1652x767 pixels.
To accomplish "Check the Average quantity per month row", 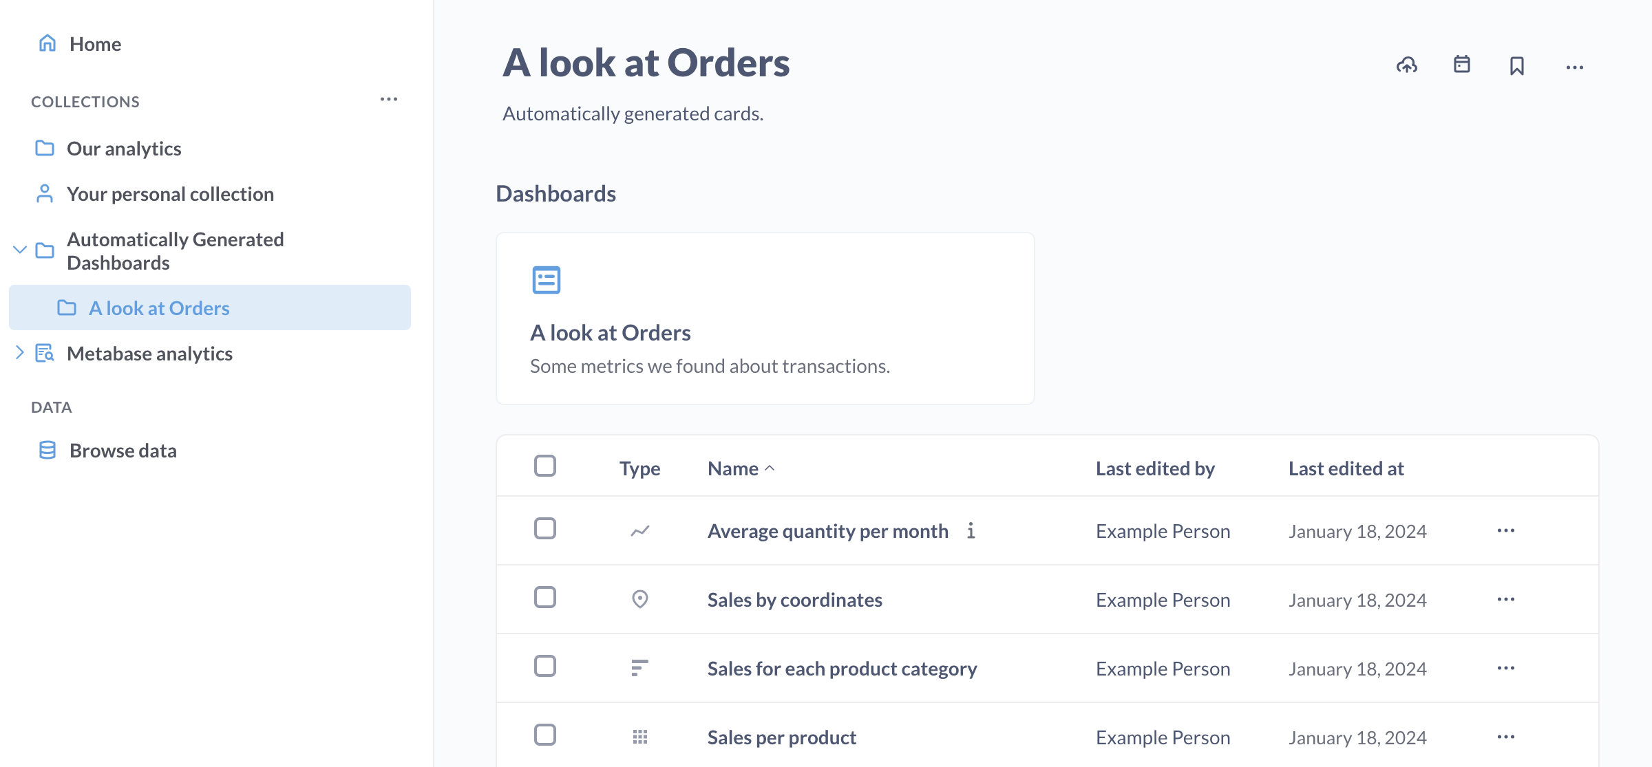I will (545, 529).
